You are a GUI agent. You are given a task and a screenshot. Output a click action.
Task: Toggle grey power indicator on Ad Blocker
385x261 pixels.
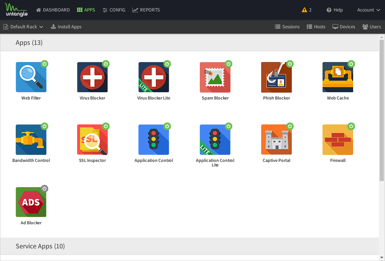(x=44, y=189)
